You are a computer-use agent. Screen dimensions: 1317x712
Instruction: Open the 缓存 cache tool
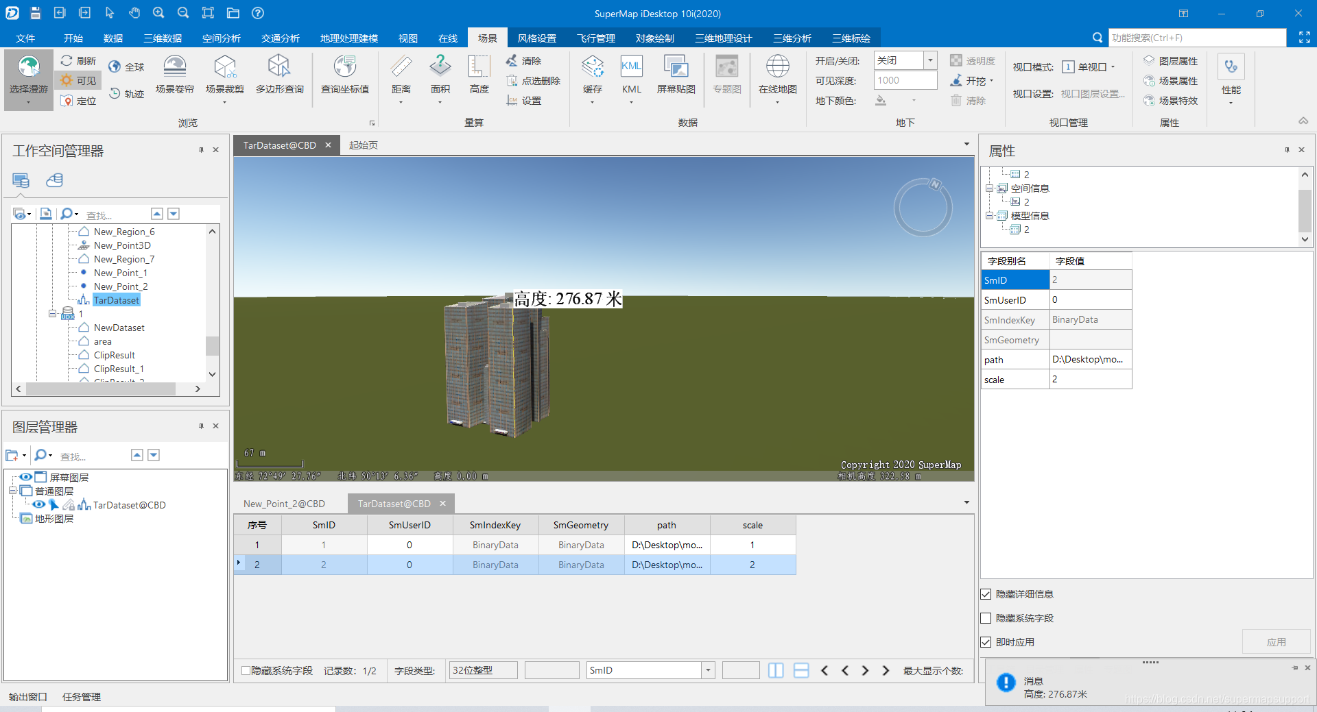(x=592, y=78)
